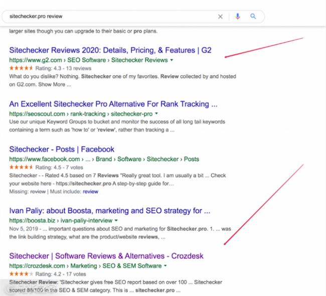Click the 'What do you dislike? Nothing.' snippet
The height and width of the screenshot is (296, 326).
123,80
